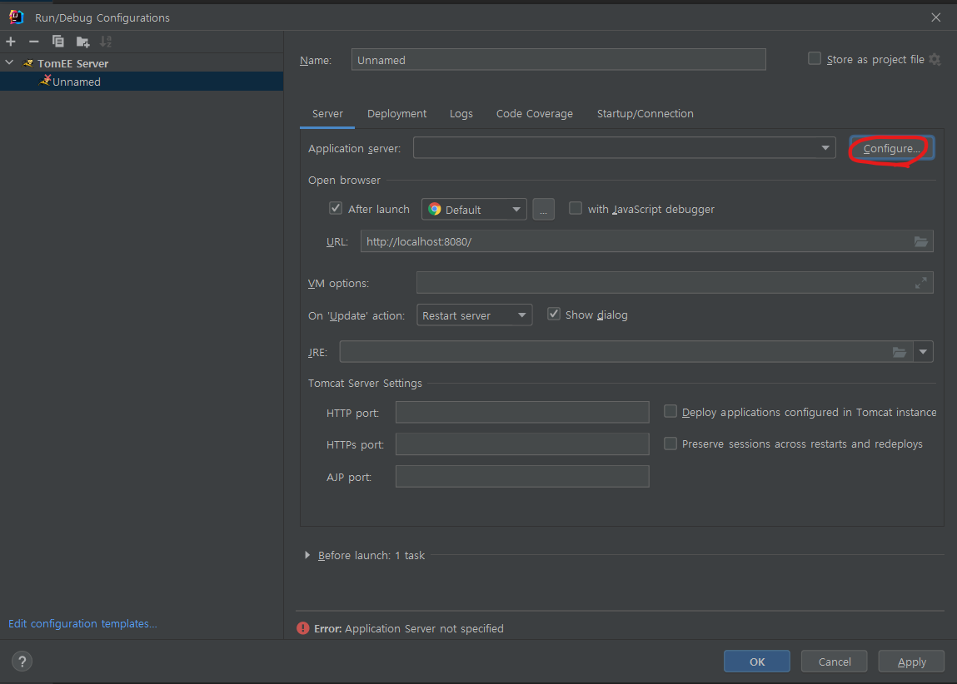The height and width of the screenshot is (684, 957).
Task: Open the JRE dropdown arrow
Action: coord(923,352)
